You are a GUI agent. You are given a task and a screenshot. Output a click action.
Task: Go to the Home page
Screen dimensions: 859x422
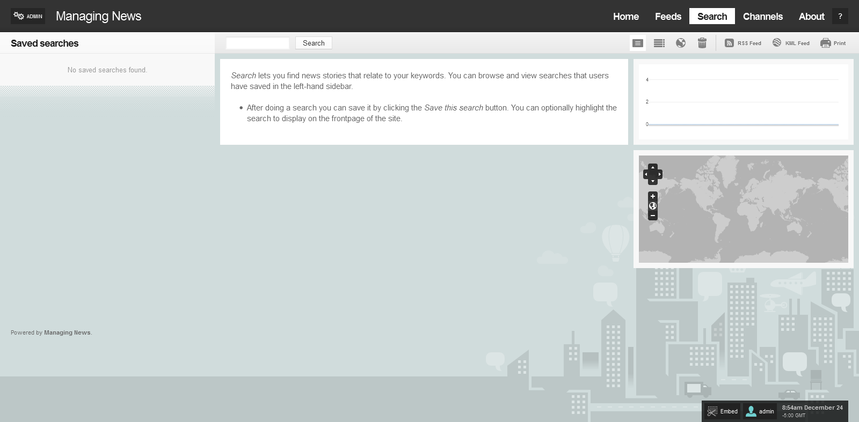(626, 16)
